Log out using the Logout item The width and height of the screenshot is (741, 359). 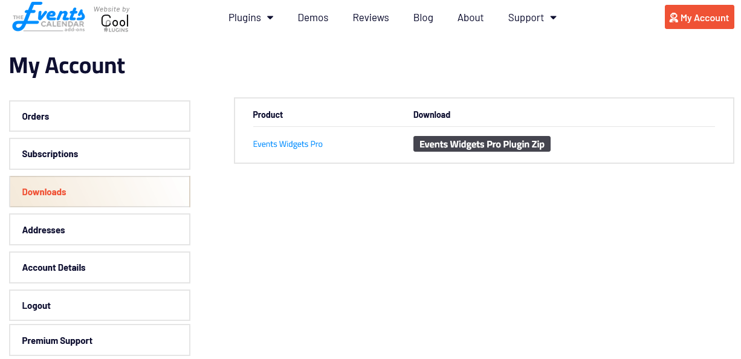(x=100, y=305)
